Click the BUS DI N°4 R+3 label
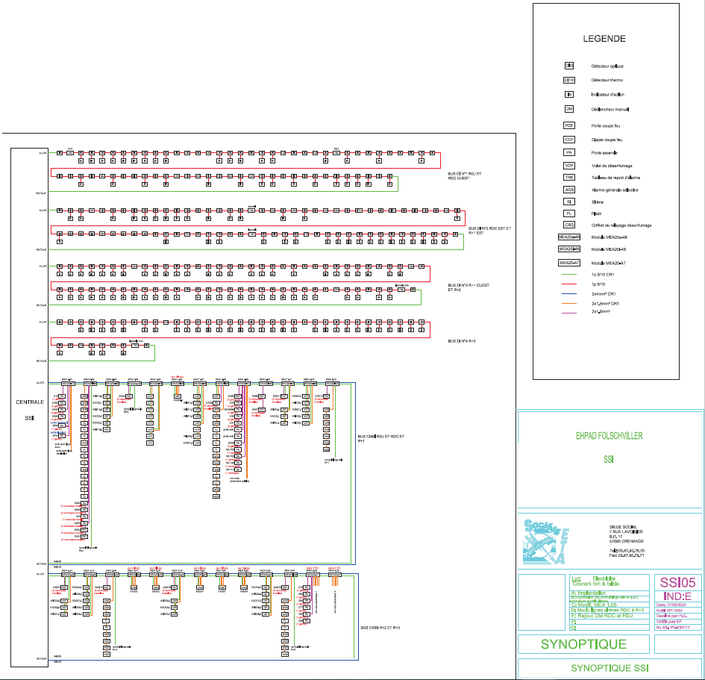The image size is (705, 680). coord(465,340)
